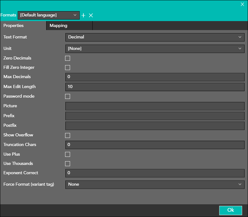Click the Exponent Correct input field
The width and height of the screenshot is (248, 217).
(155, 173)
